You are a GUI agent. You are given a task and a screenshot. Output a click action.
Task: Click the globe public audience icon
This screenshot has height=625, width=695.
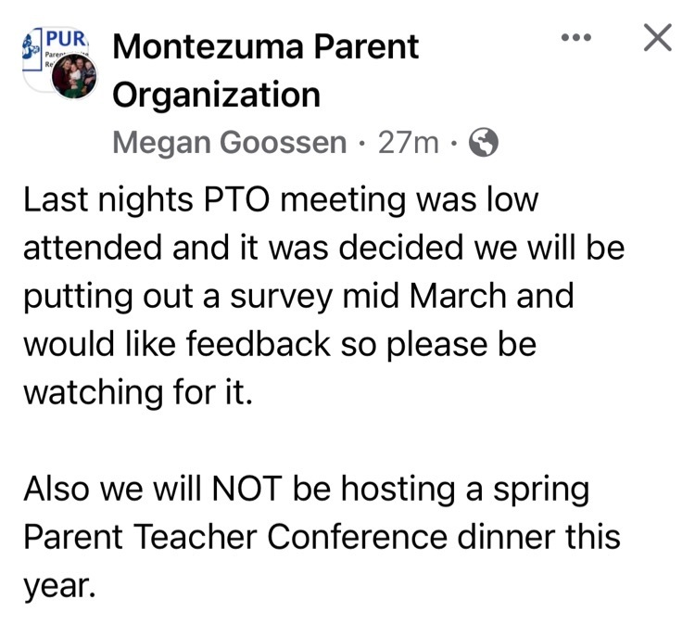pyautogui.click(x=484, y=143)
